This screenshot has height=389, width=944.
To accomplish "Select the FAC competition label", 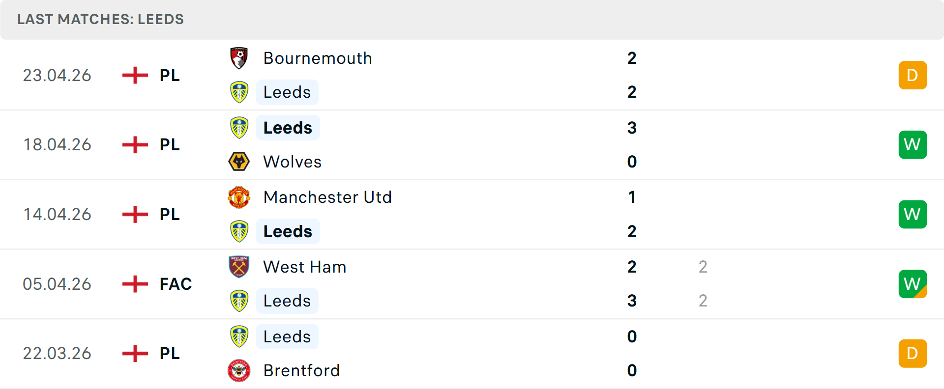I will 175,283.
